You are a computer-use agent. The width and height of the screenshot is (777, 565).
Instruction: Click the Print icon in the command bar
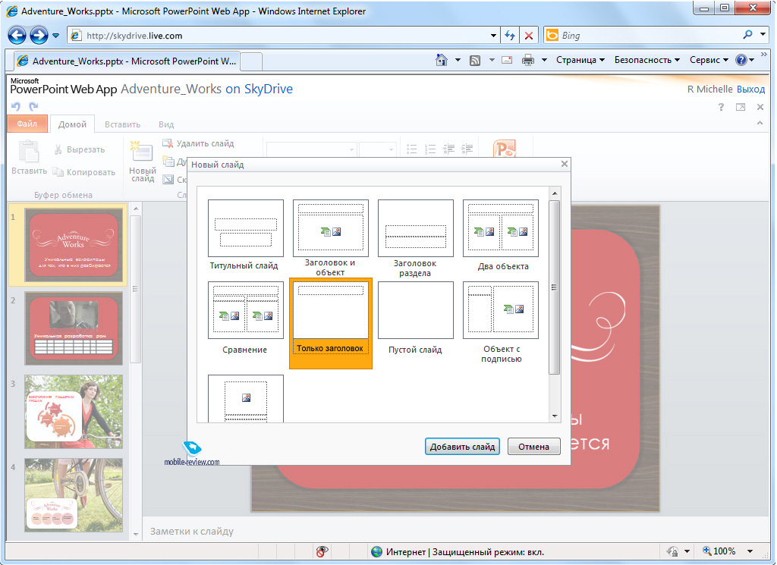528,61
